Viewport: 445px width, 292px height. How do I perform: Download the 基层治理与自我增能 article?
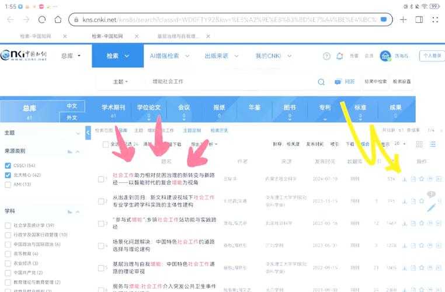coord(405,267)
